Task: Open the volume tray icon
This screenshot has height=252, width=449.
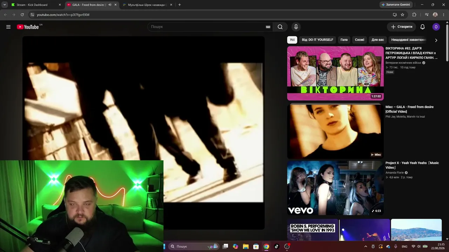Action: [x=419, y=246]
